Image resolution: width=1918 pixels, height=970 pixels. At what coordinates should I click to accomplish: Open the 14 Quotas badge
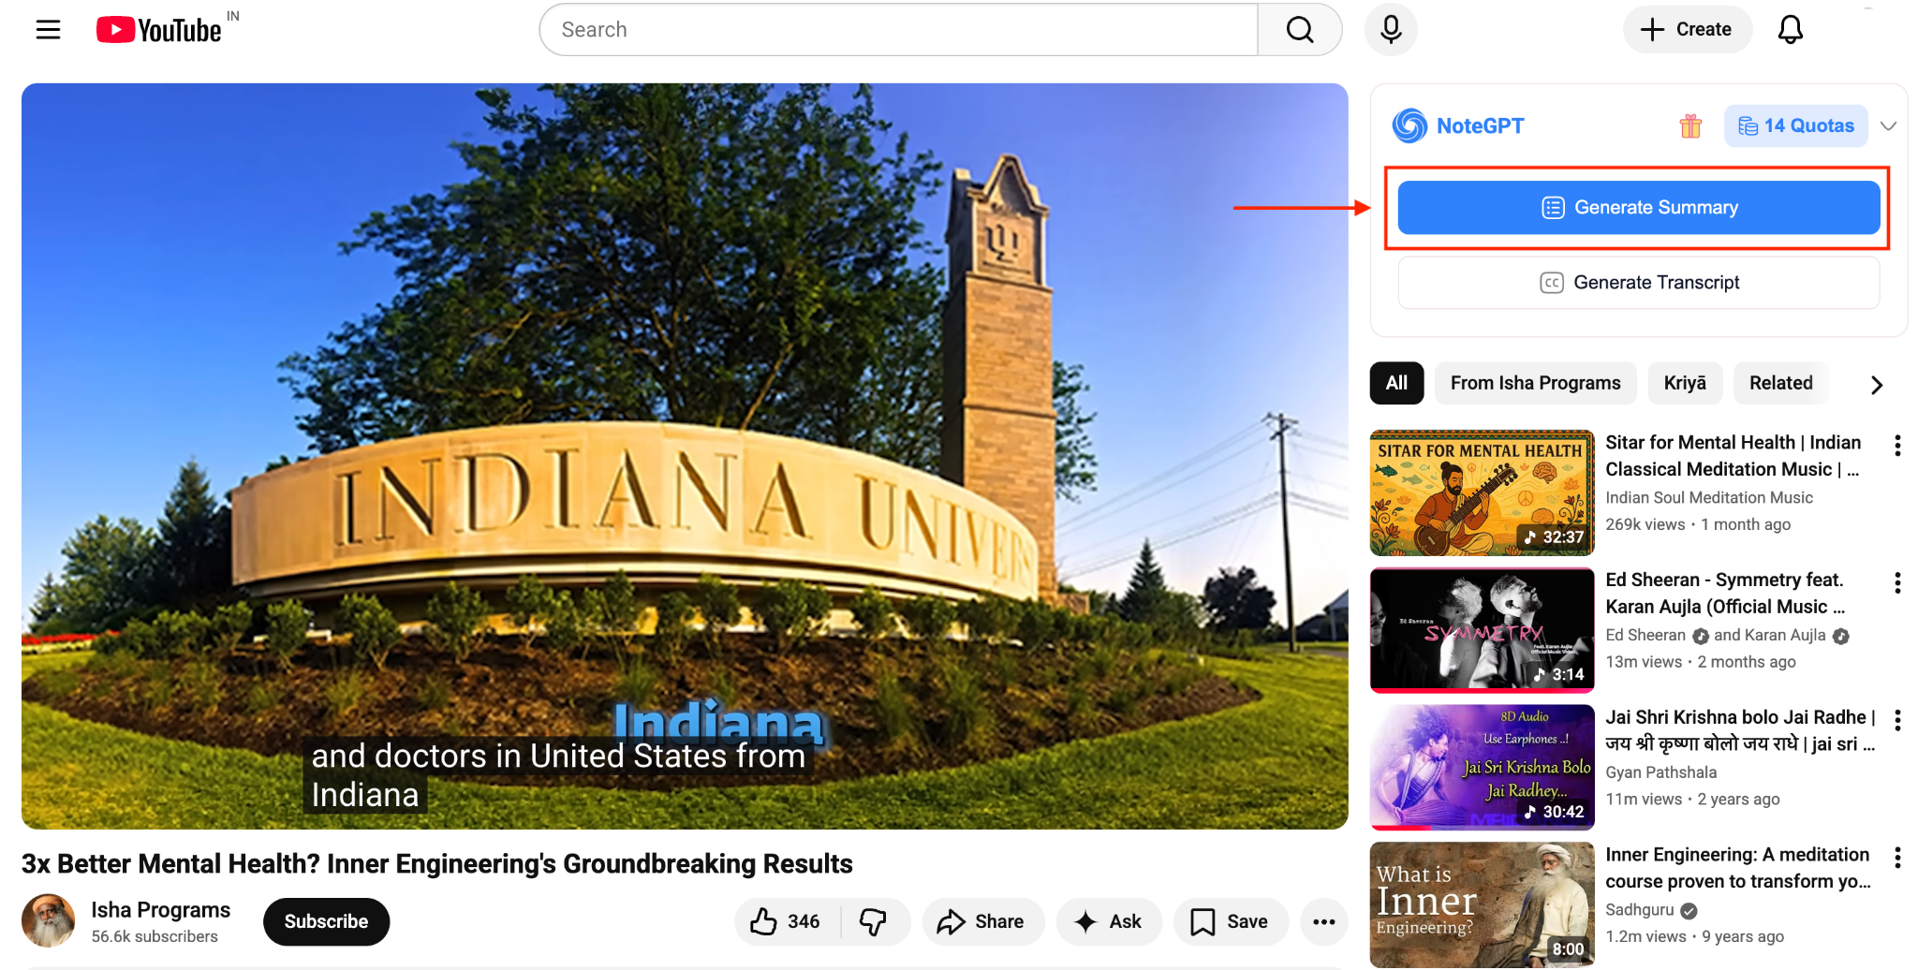point(1795,126)
